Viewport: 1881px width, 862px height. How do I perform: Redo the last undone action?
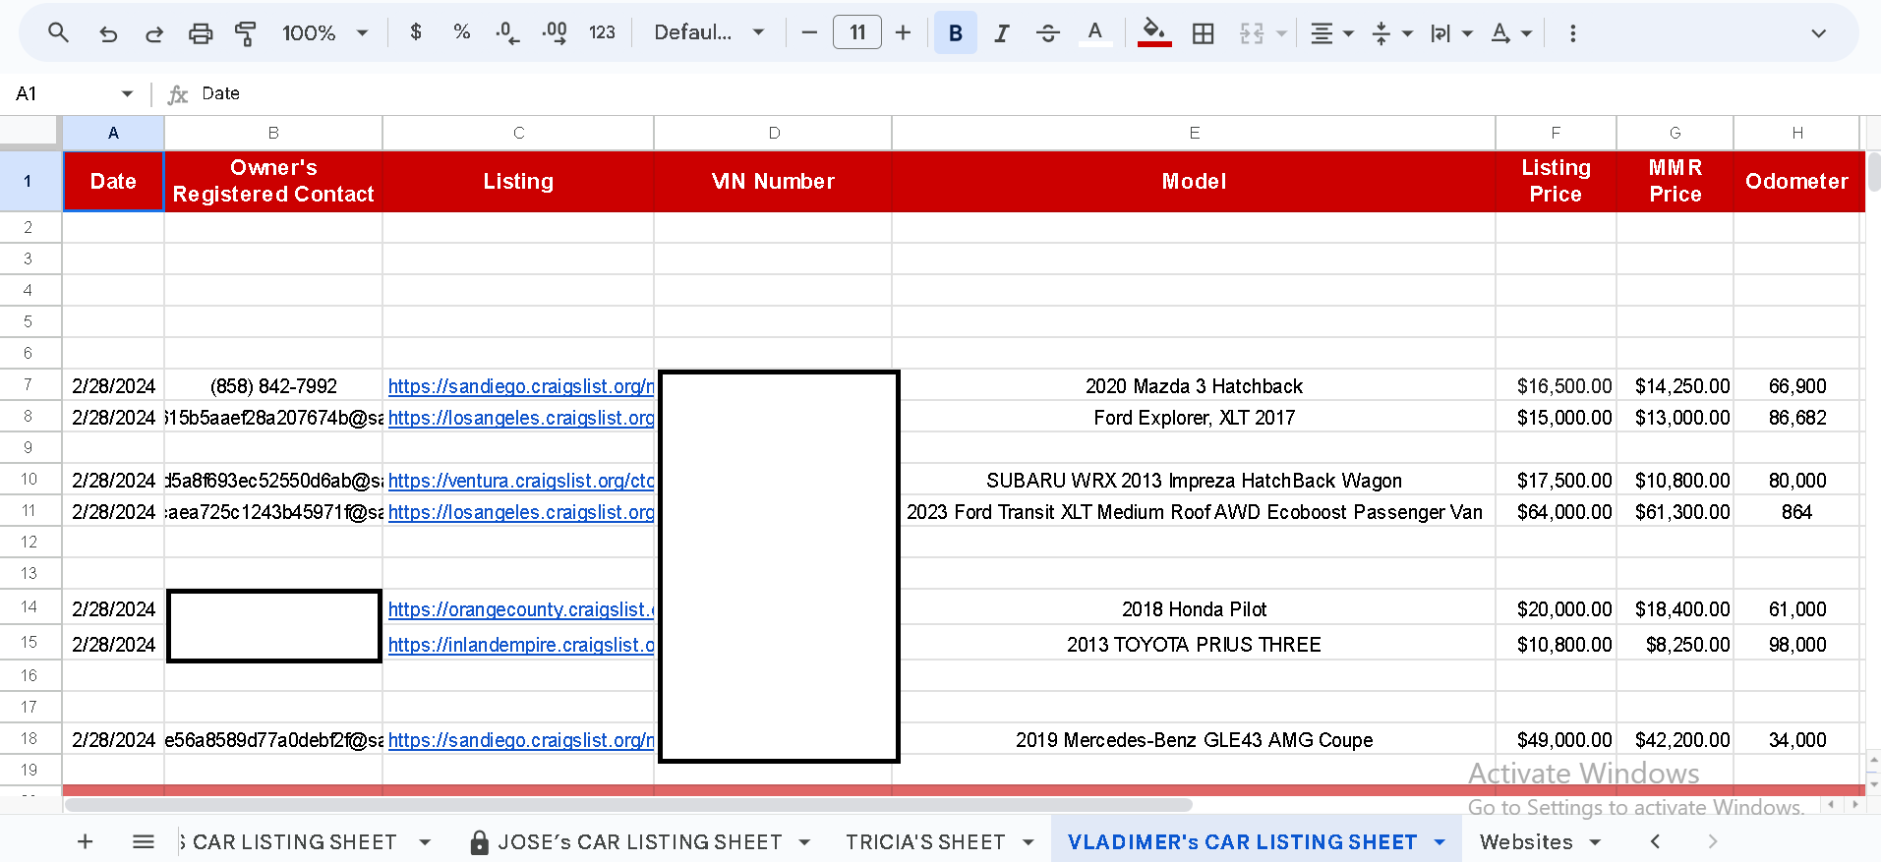tap(154, 33)
